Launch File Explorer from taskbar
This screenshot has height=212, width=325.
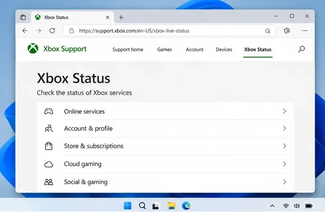tap(171, 206)
